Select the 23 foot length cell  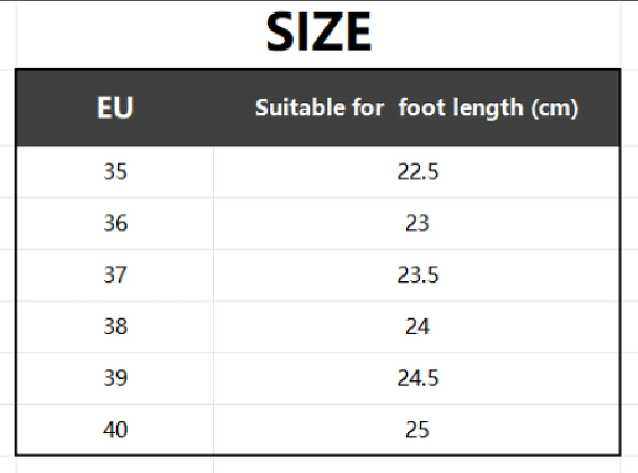tap(418, 223)
